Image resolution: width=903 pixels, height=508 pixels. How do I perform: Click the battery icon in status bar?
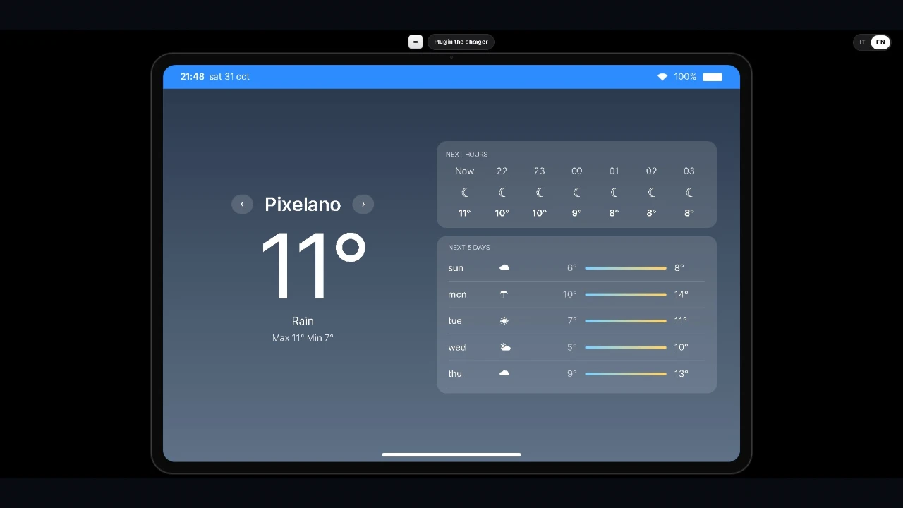click(713, 77)
